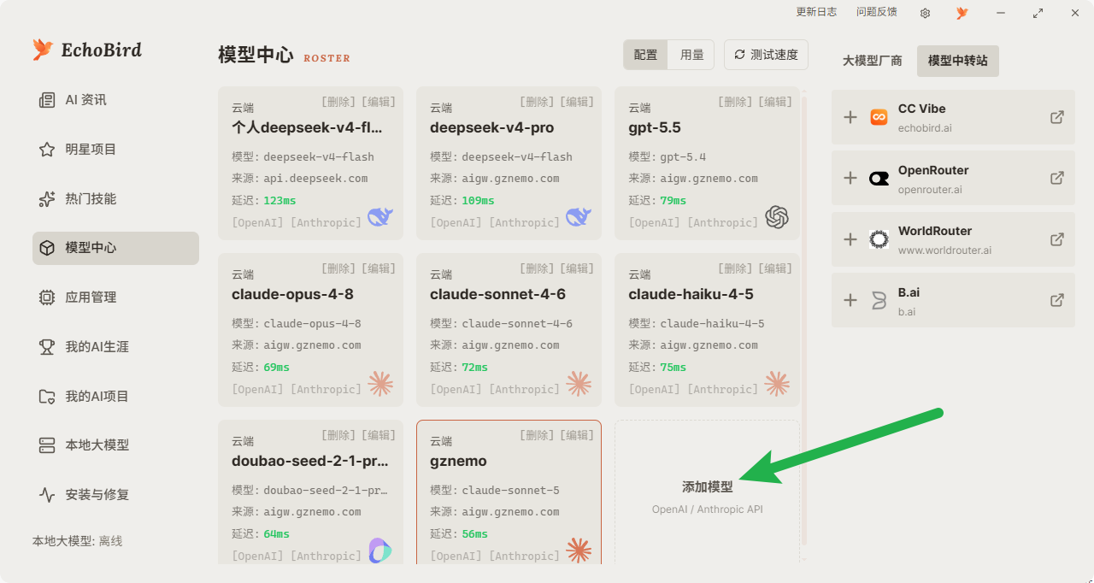Image resolution: width=1094 pixels, height=583 pixels.
Task: Go to 我的AI生涯 in the sidebar
Action: coord(115,347)
